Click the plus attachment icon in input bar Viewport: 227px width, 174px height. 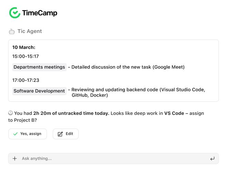pyautogui.click(x=14, y=159)
